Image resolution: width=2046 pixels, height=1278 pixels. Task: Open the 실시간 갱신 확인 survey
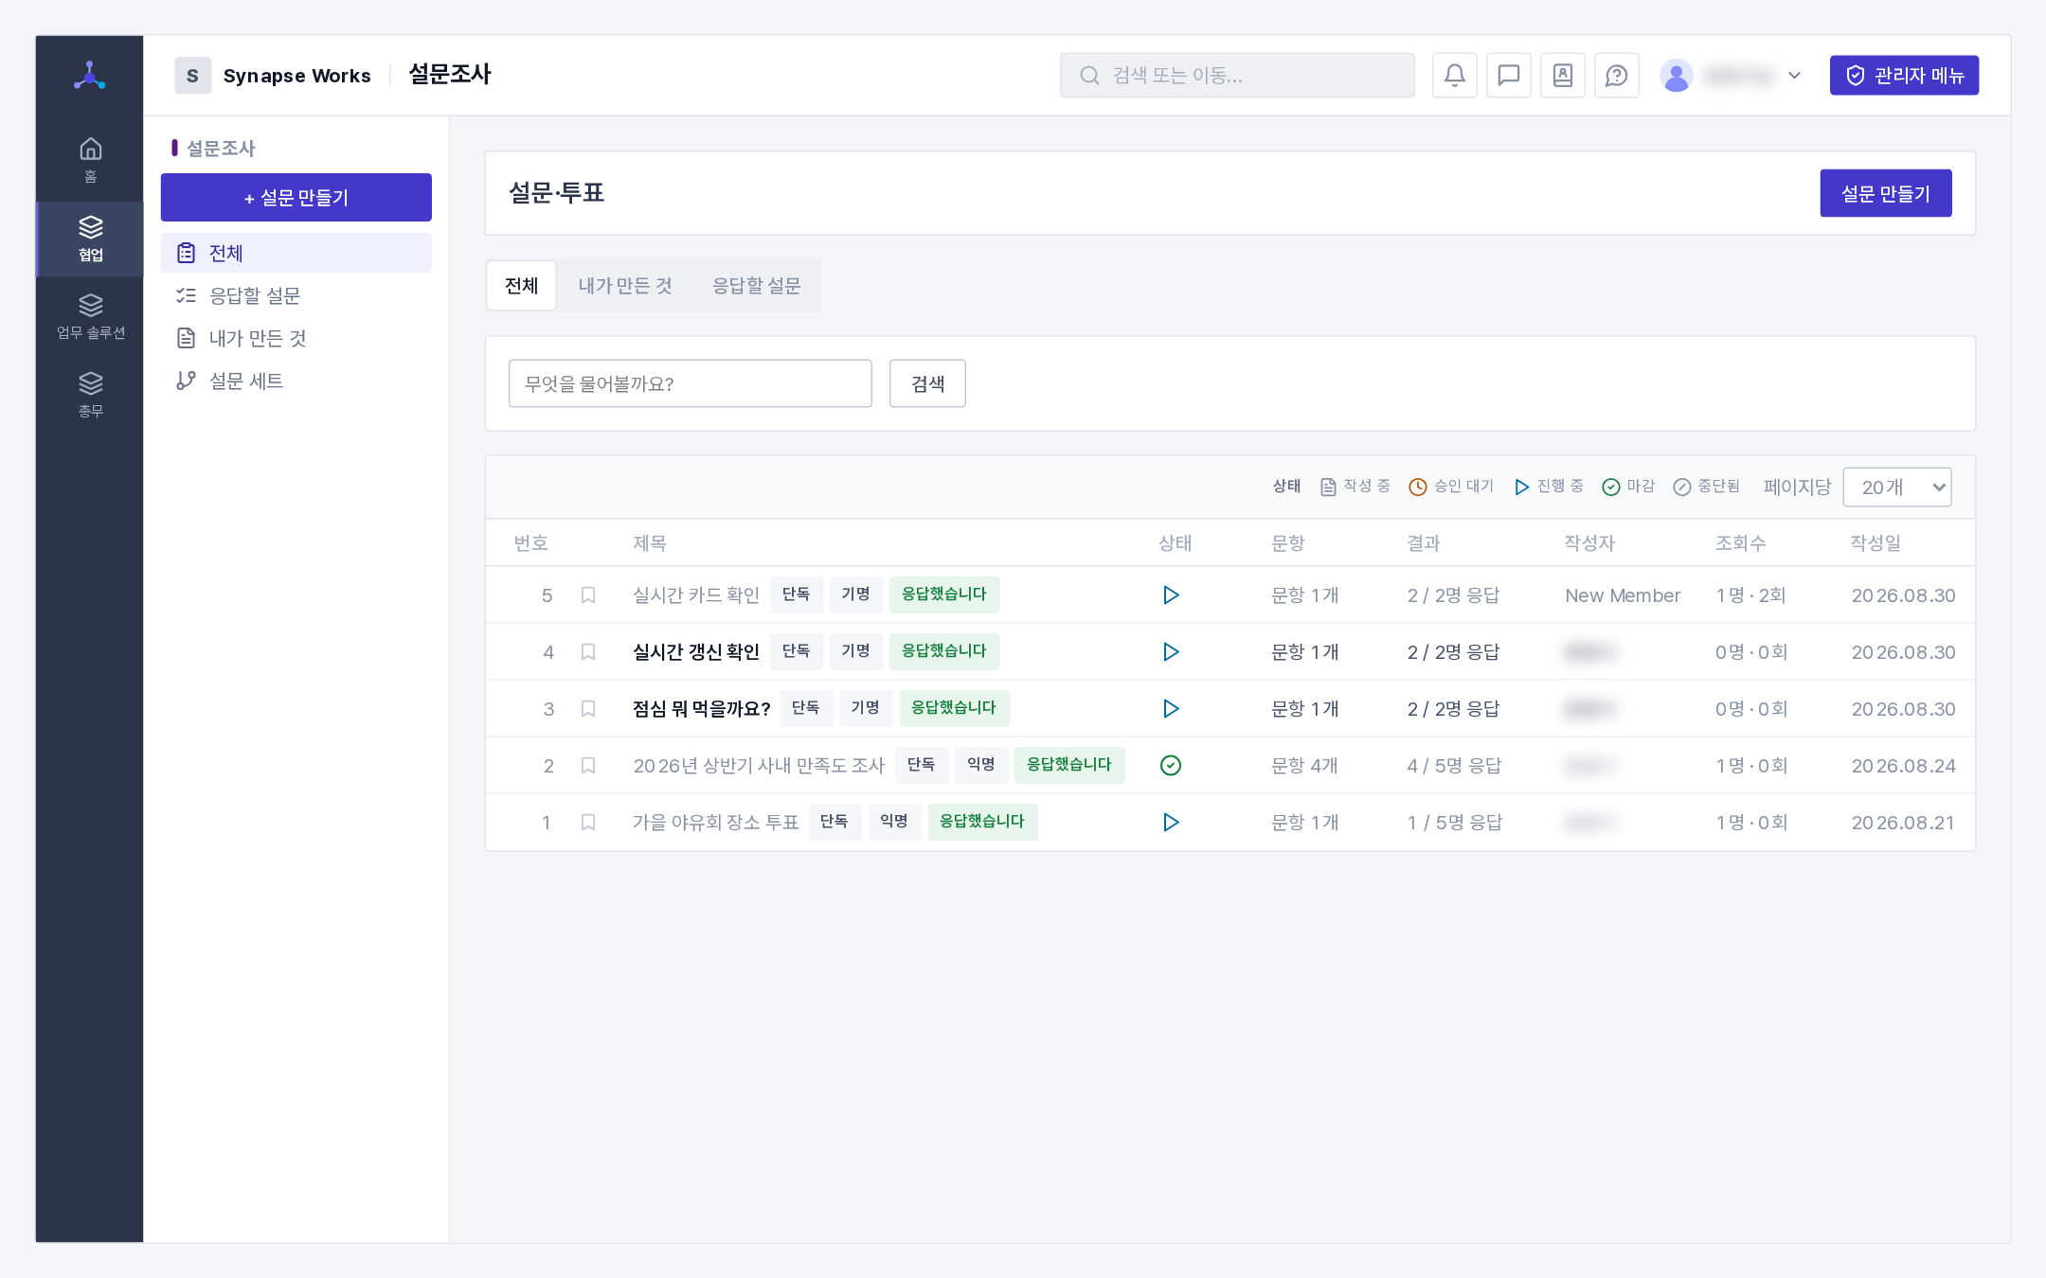pos(696,652)
